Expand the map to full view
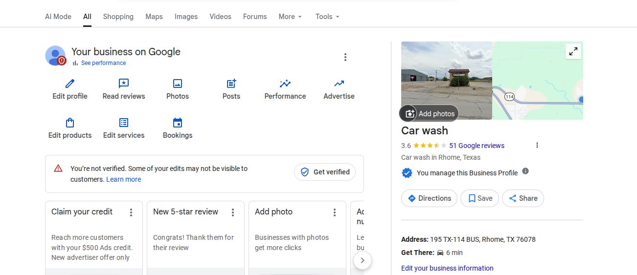 [x=573, y=51]
